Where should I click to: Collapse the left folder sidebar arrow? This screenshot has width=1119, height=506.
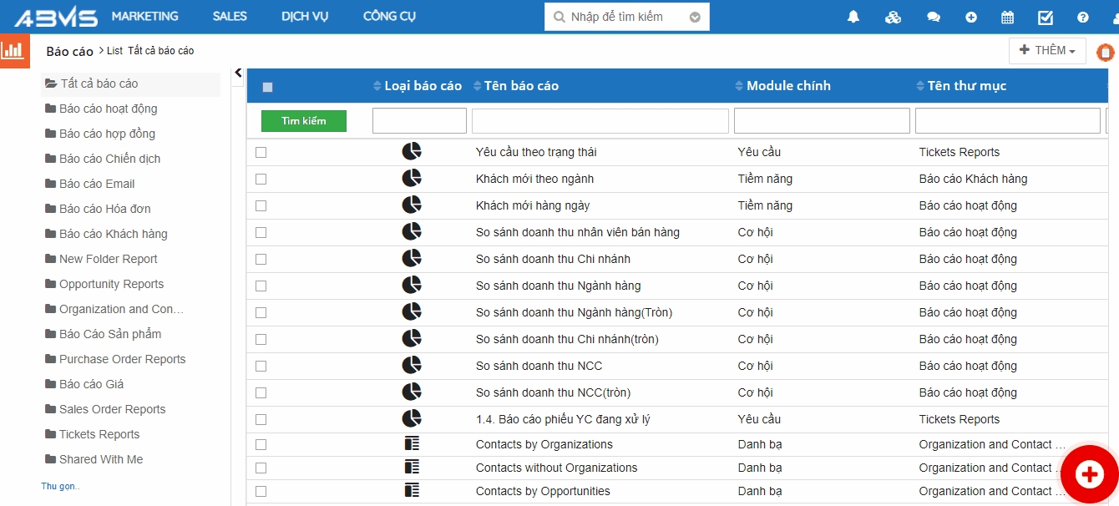(x=238, y=73)
